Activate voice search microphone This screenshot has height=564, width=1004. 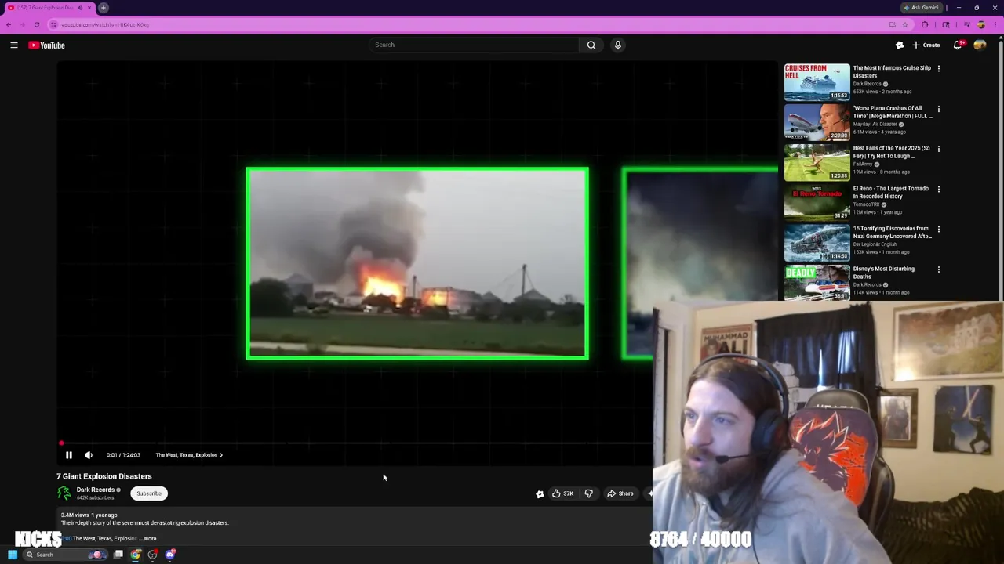(x=618, y=45)
